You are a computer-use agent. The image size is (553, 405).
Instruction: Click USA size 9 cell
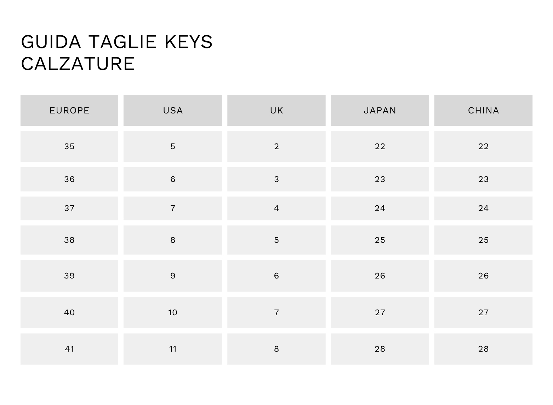[x=173, y=276]
